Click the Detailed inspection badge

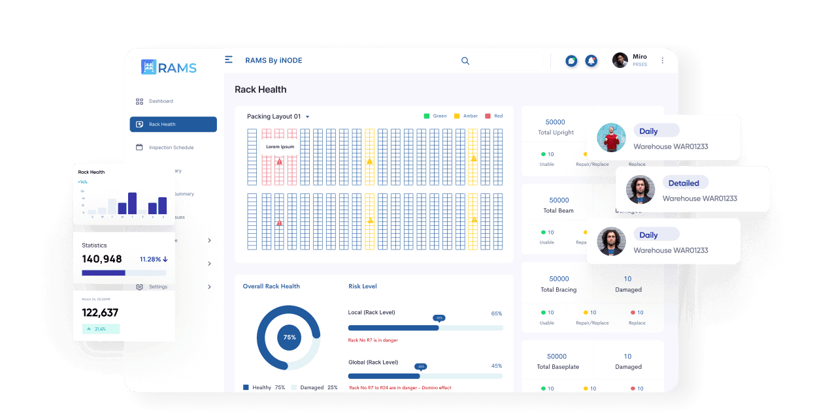coord(684,183)
